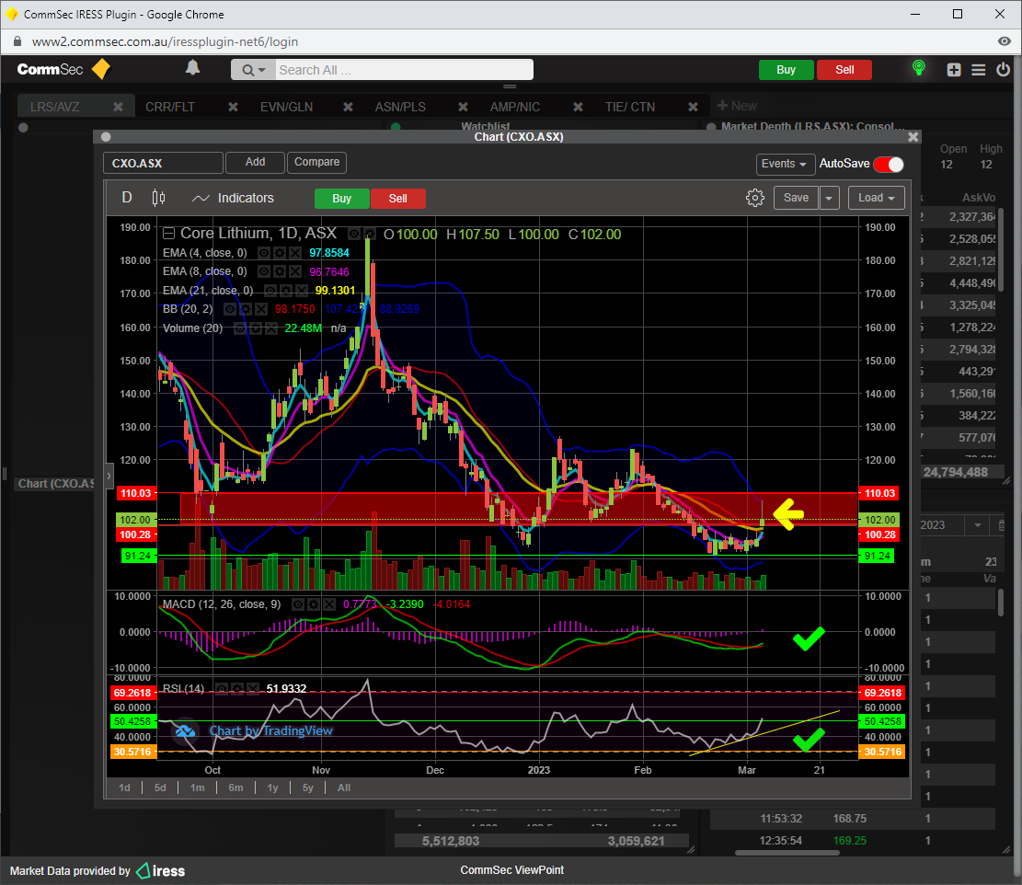1022x885 pixels.
Task: Open the Indicators menu
Action: coord(234,198)
